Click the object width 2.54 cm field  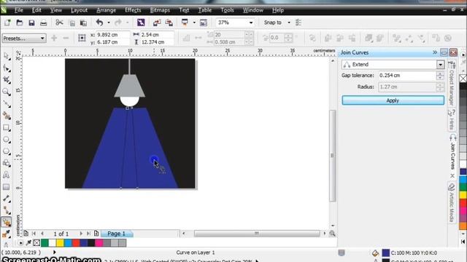[157, 35]
